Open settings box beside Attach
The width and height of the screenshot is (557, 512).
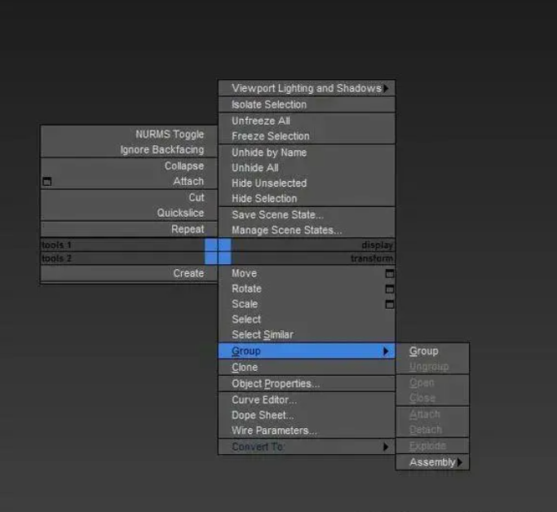(x=46, y=182)
